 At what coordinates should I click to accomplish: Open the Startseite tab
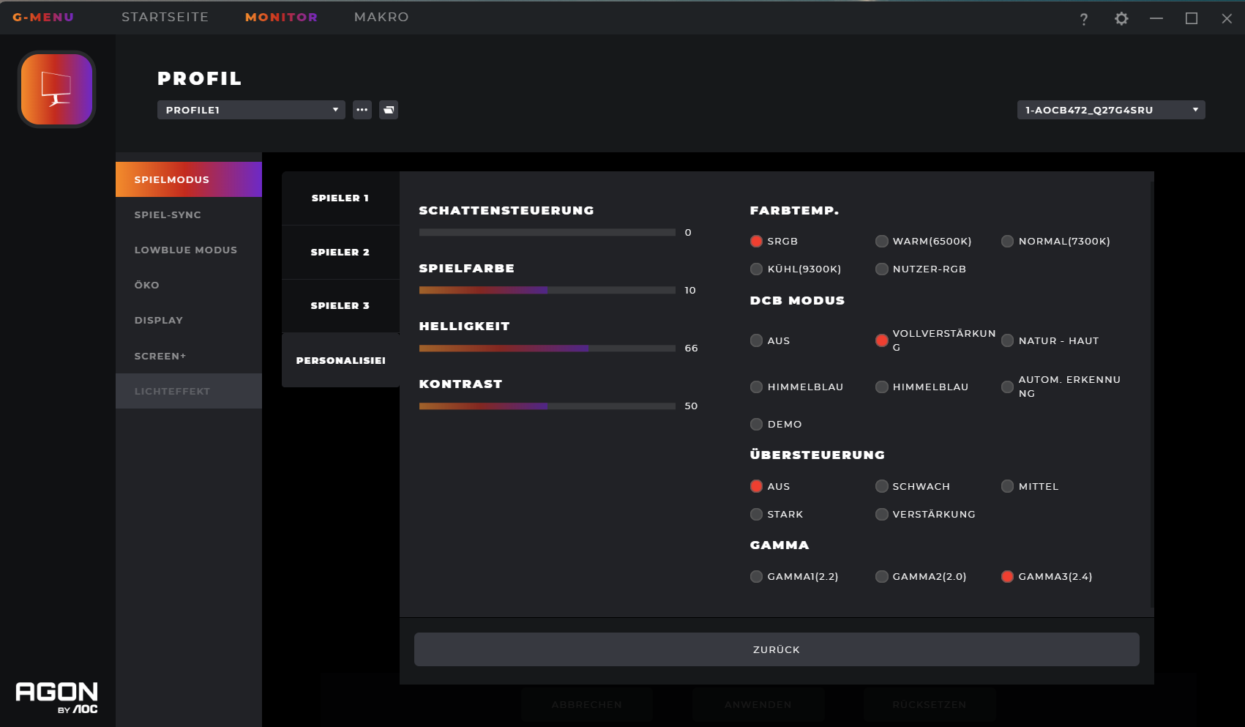[165, 17]
